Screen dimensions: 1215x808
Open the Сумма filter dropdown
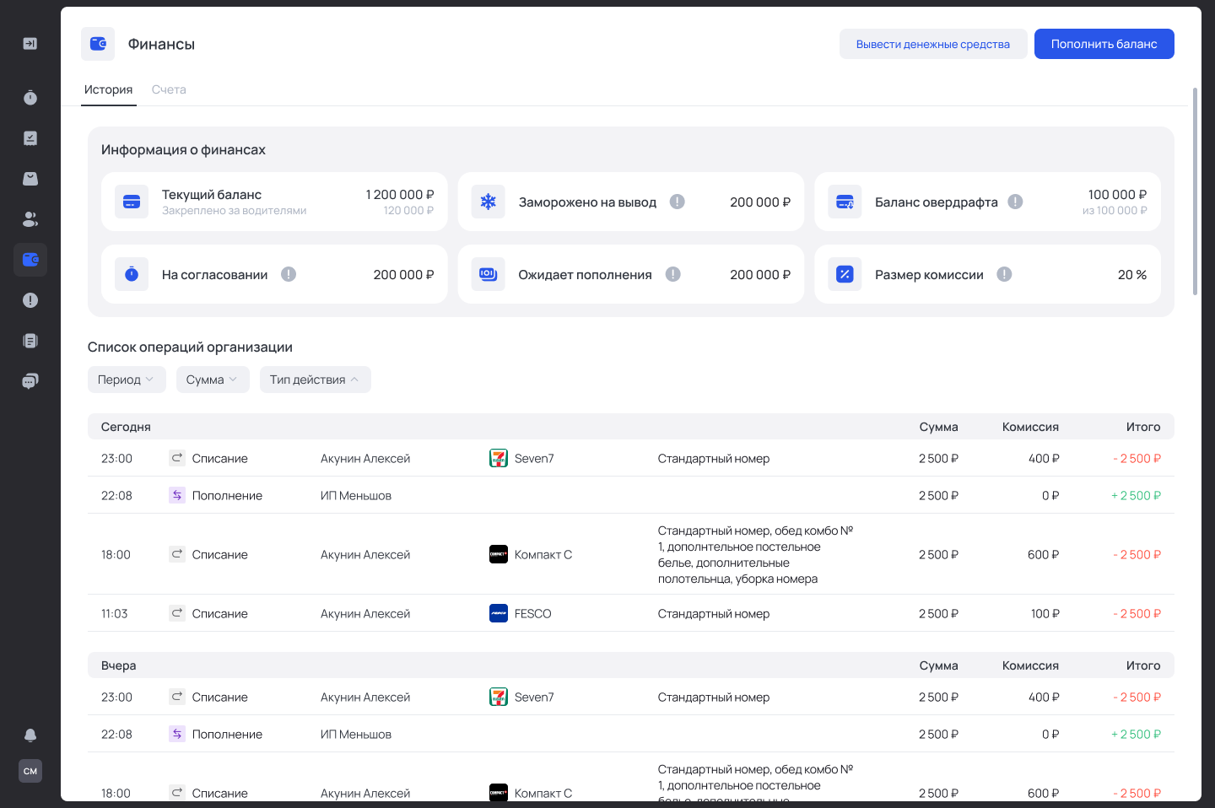[213, 380]
